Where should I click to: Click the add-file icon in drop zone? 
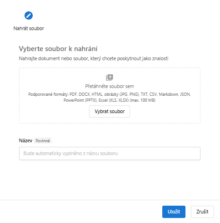point(110,78)
